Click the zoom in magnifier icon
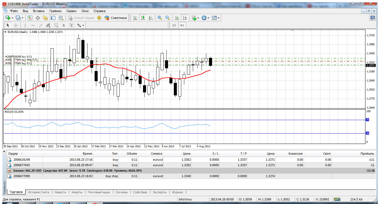 coord(160,18)
